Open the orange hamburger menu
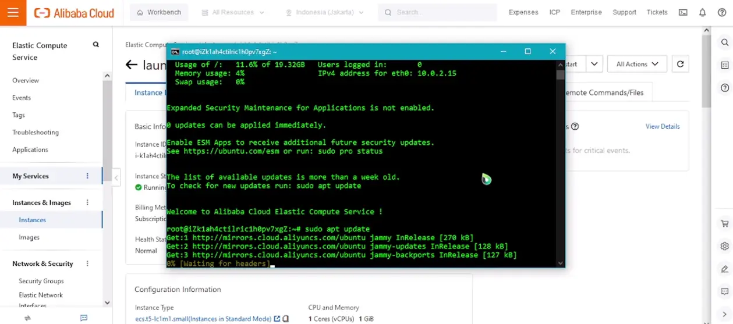The width and height of the screenshot is (733, 324). 13,13
